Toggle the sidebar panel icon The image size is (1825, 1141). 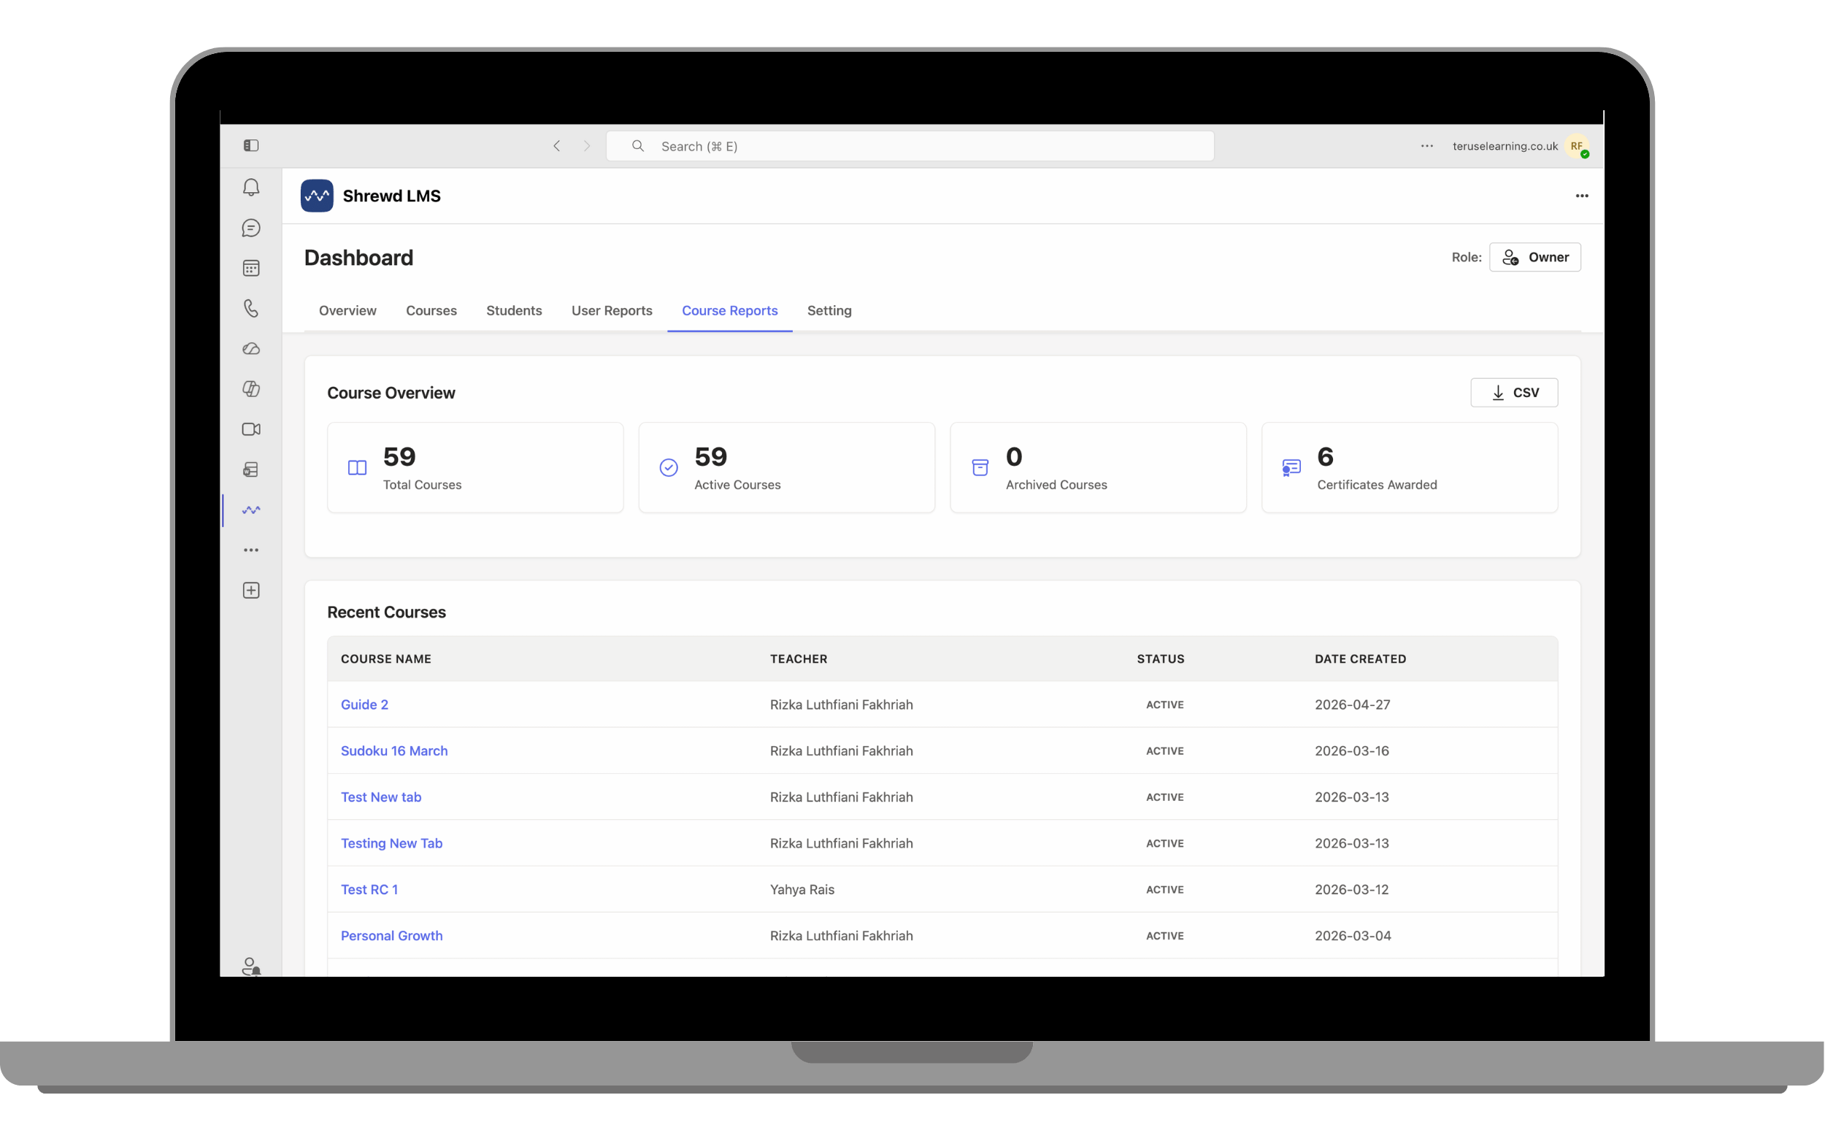(x=251, y=146)
